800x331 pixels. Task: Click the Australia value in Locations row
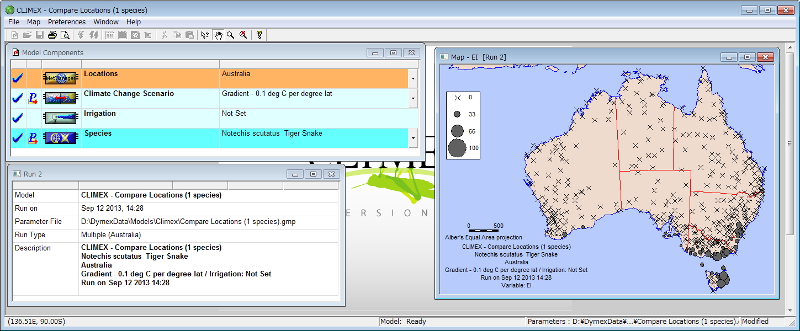(236, 74)
